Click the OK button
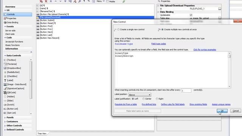Image resolution: width=242 pixels, height=136 pixels. point(222,111)
